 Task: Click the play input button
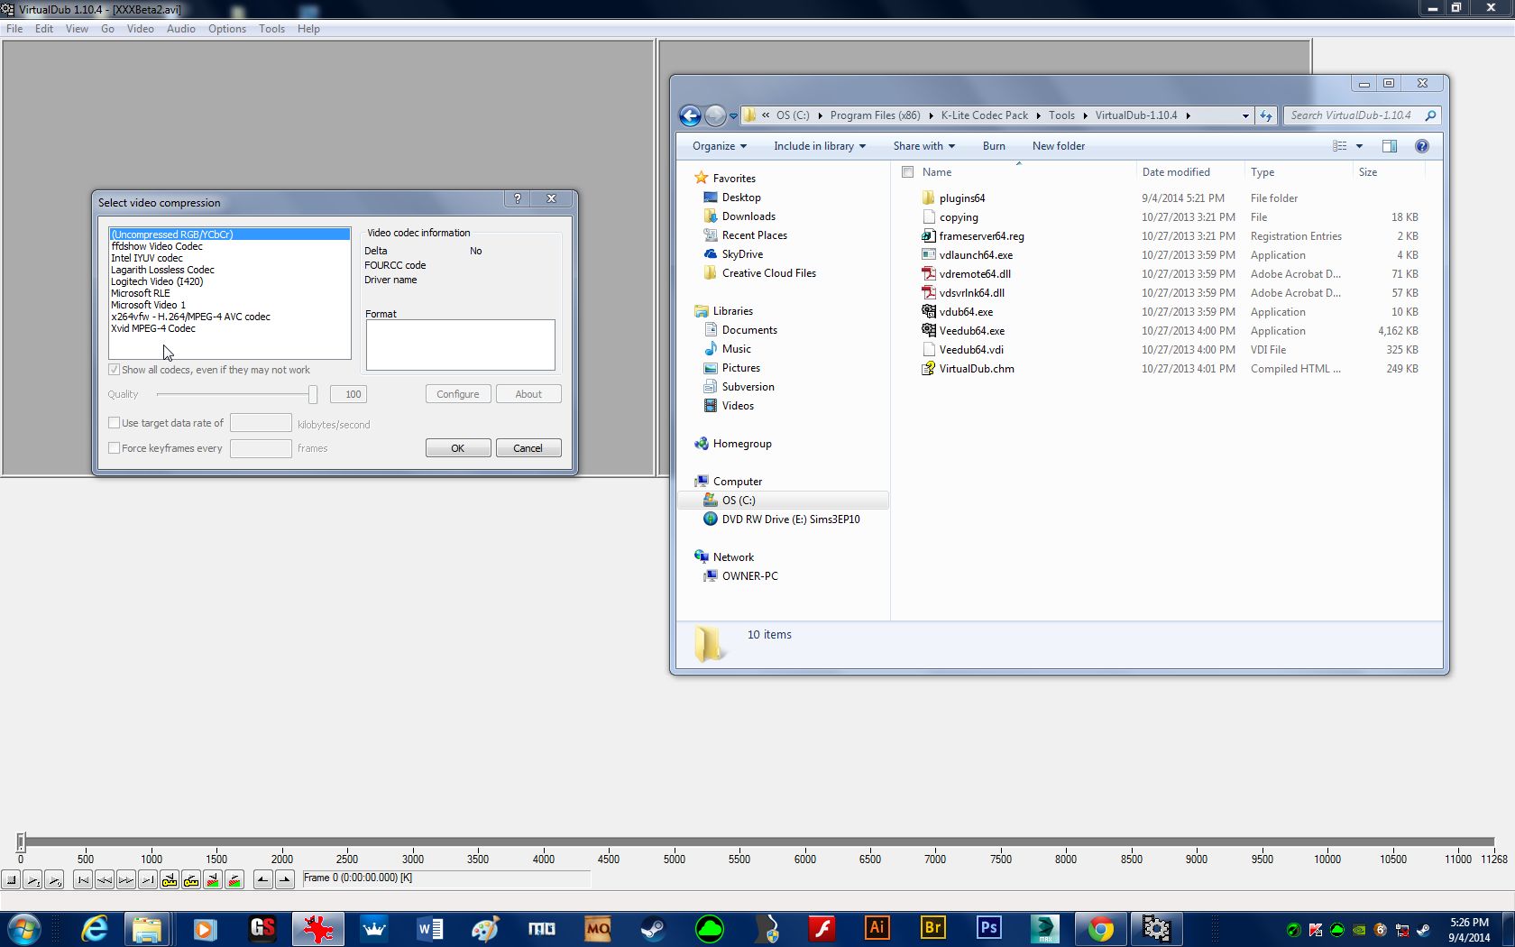pos(32,879)
